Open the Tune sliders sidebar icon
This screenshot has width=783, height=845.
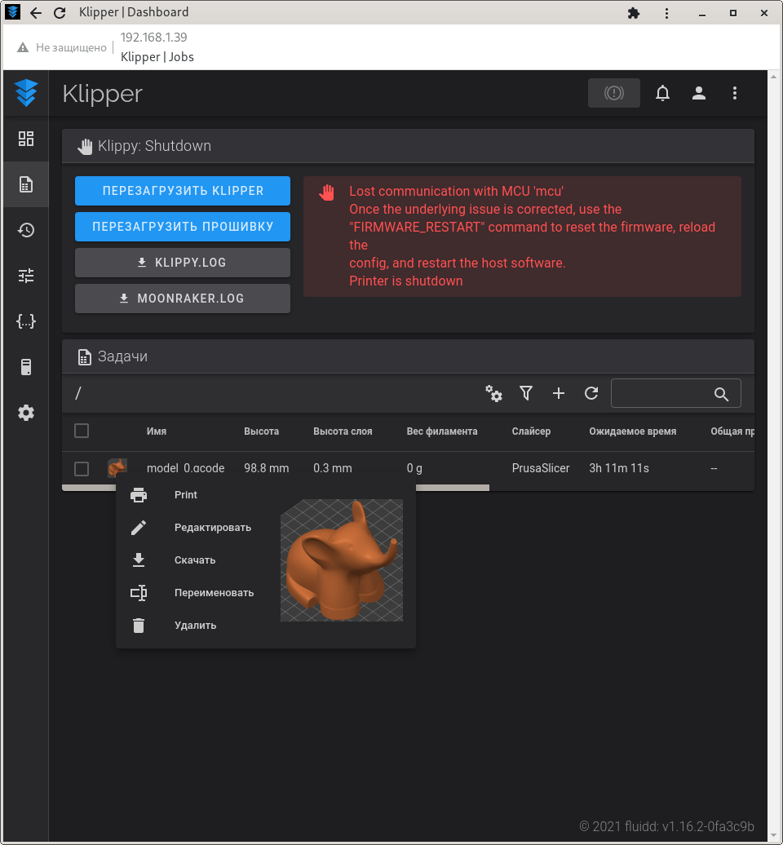tap(26, 276)
